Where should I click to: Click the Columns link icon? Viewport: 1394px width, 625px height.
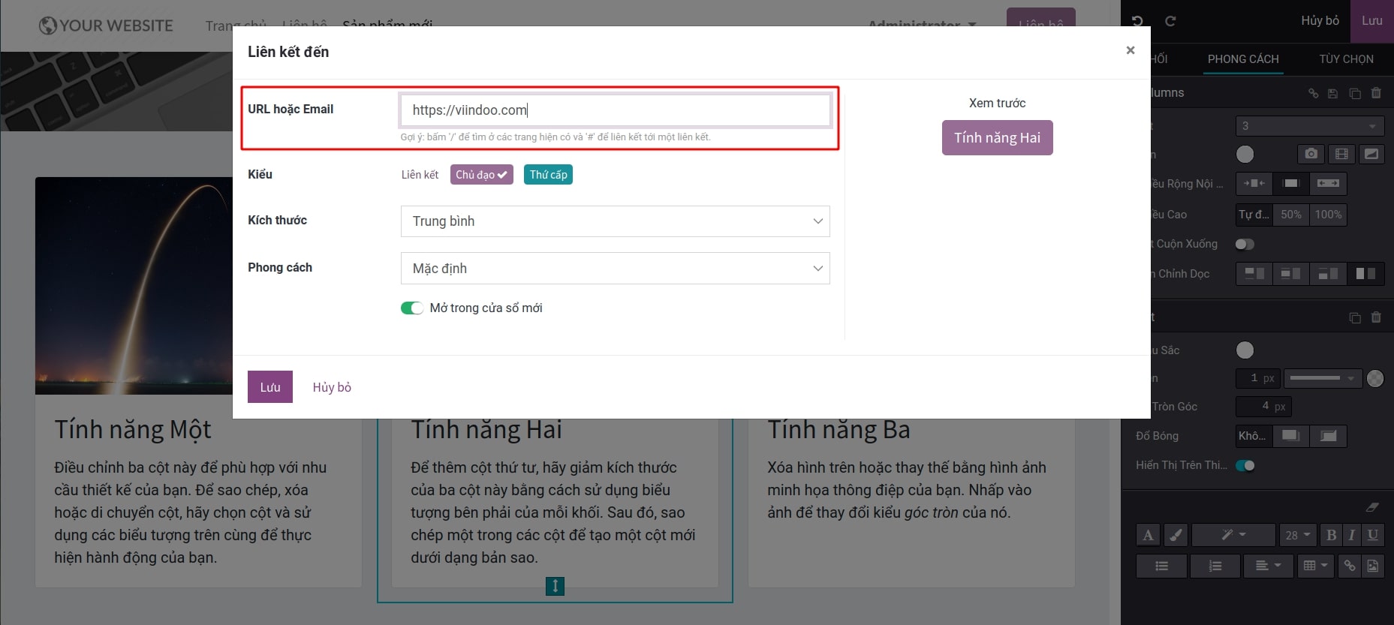[x=1313, y=93]
